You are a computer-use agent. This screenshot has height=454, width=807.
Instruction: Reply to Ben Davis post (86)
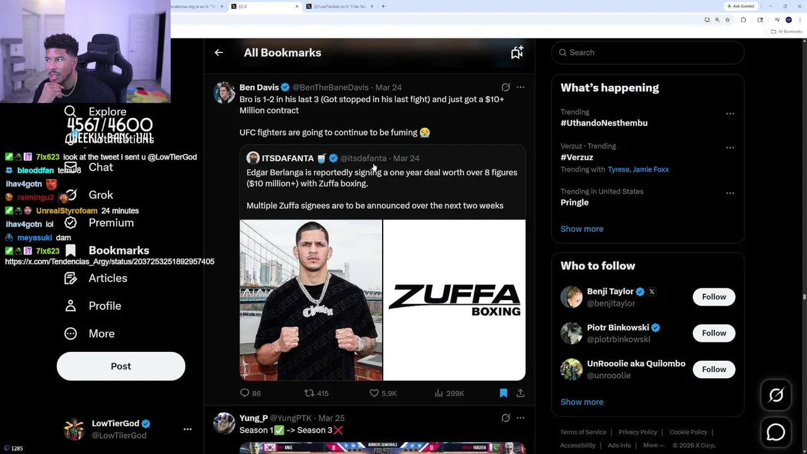250,393
